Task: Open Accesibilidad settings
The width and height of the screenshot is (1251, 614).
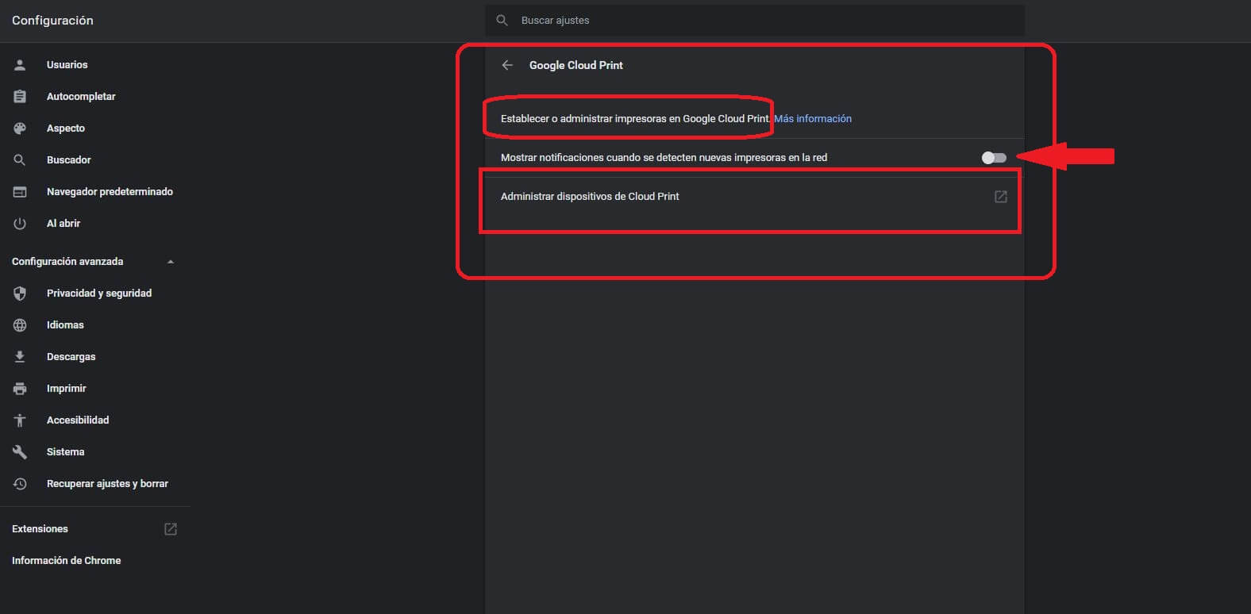Action: click(x=78, y=420)
